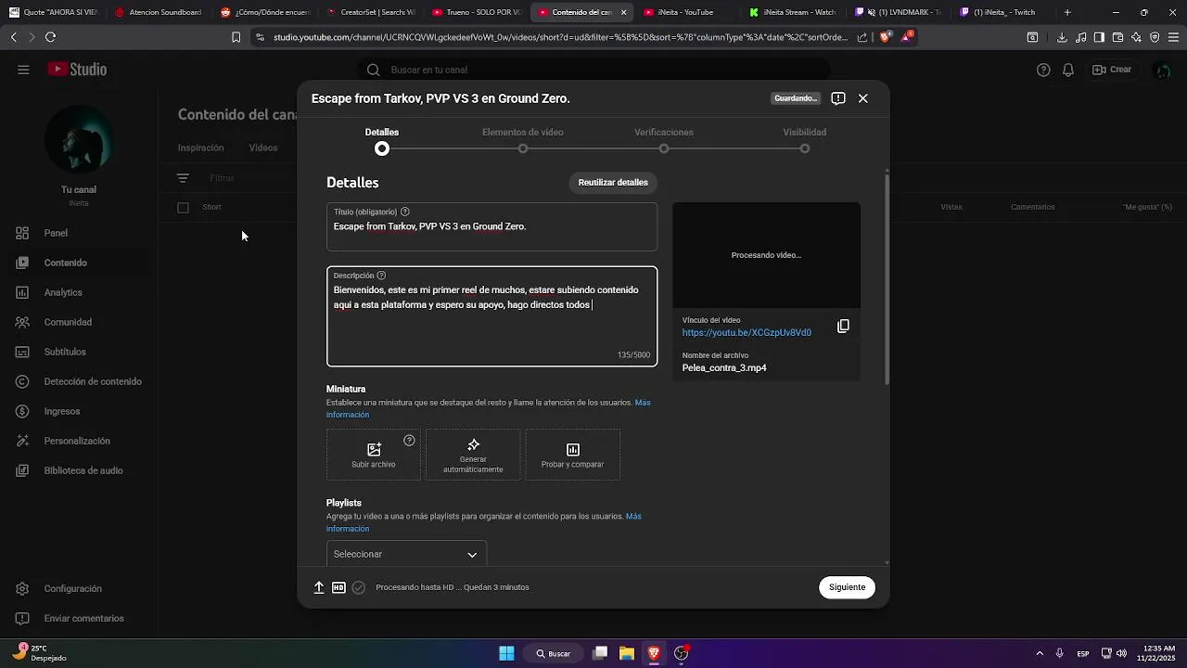Open Configuración in the sidebar
The height and width of the screenshot is (668, 1187).
[x=79, y=588]
